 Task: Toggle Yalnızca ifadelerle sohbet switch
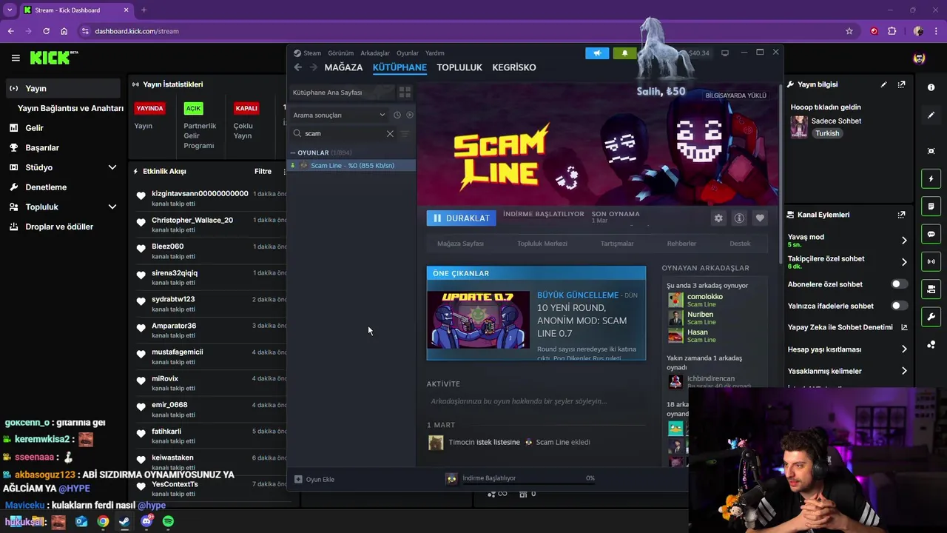[899, 306]
